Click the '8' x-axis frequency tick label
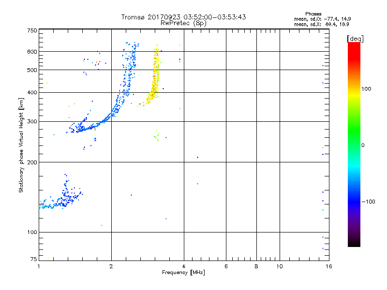 pos(256,266)
